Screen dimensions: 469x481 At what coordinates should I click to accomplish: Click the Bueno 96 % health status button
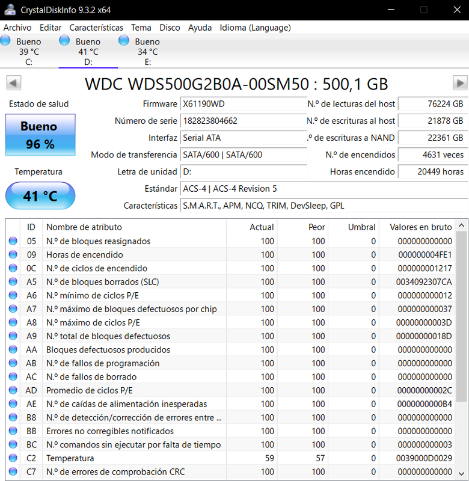pos(40,135)
